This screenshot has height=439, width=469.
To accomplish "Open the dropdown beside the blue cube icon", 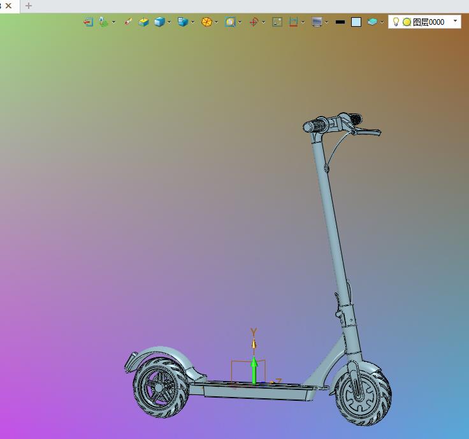I will click(170, 22).
